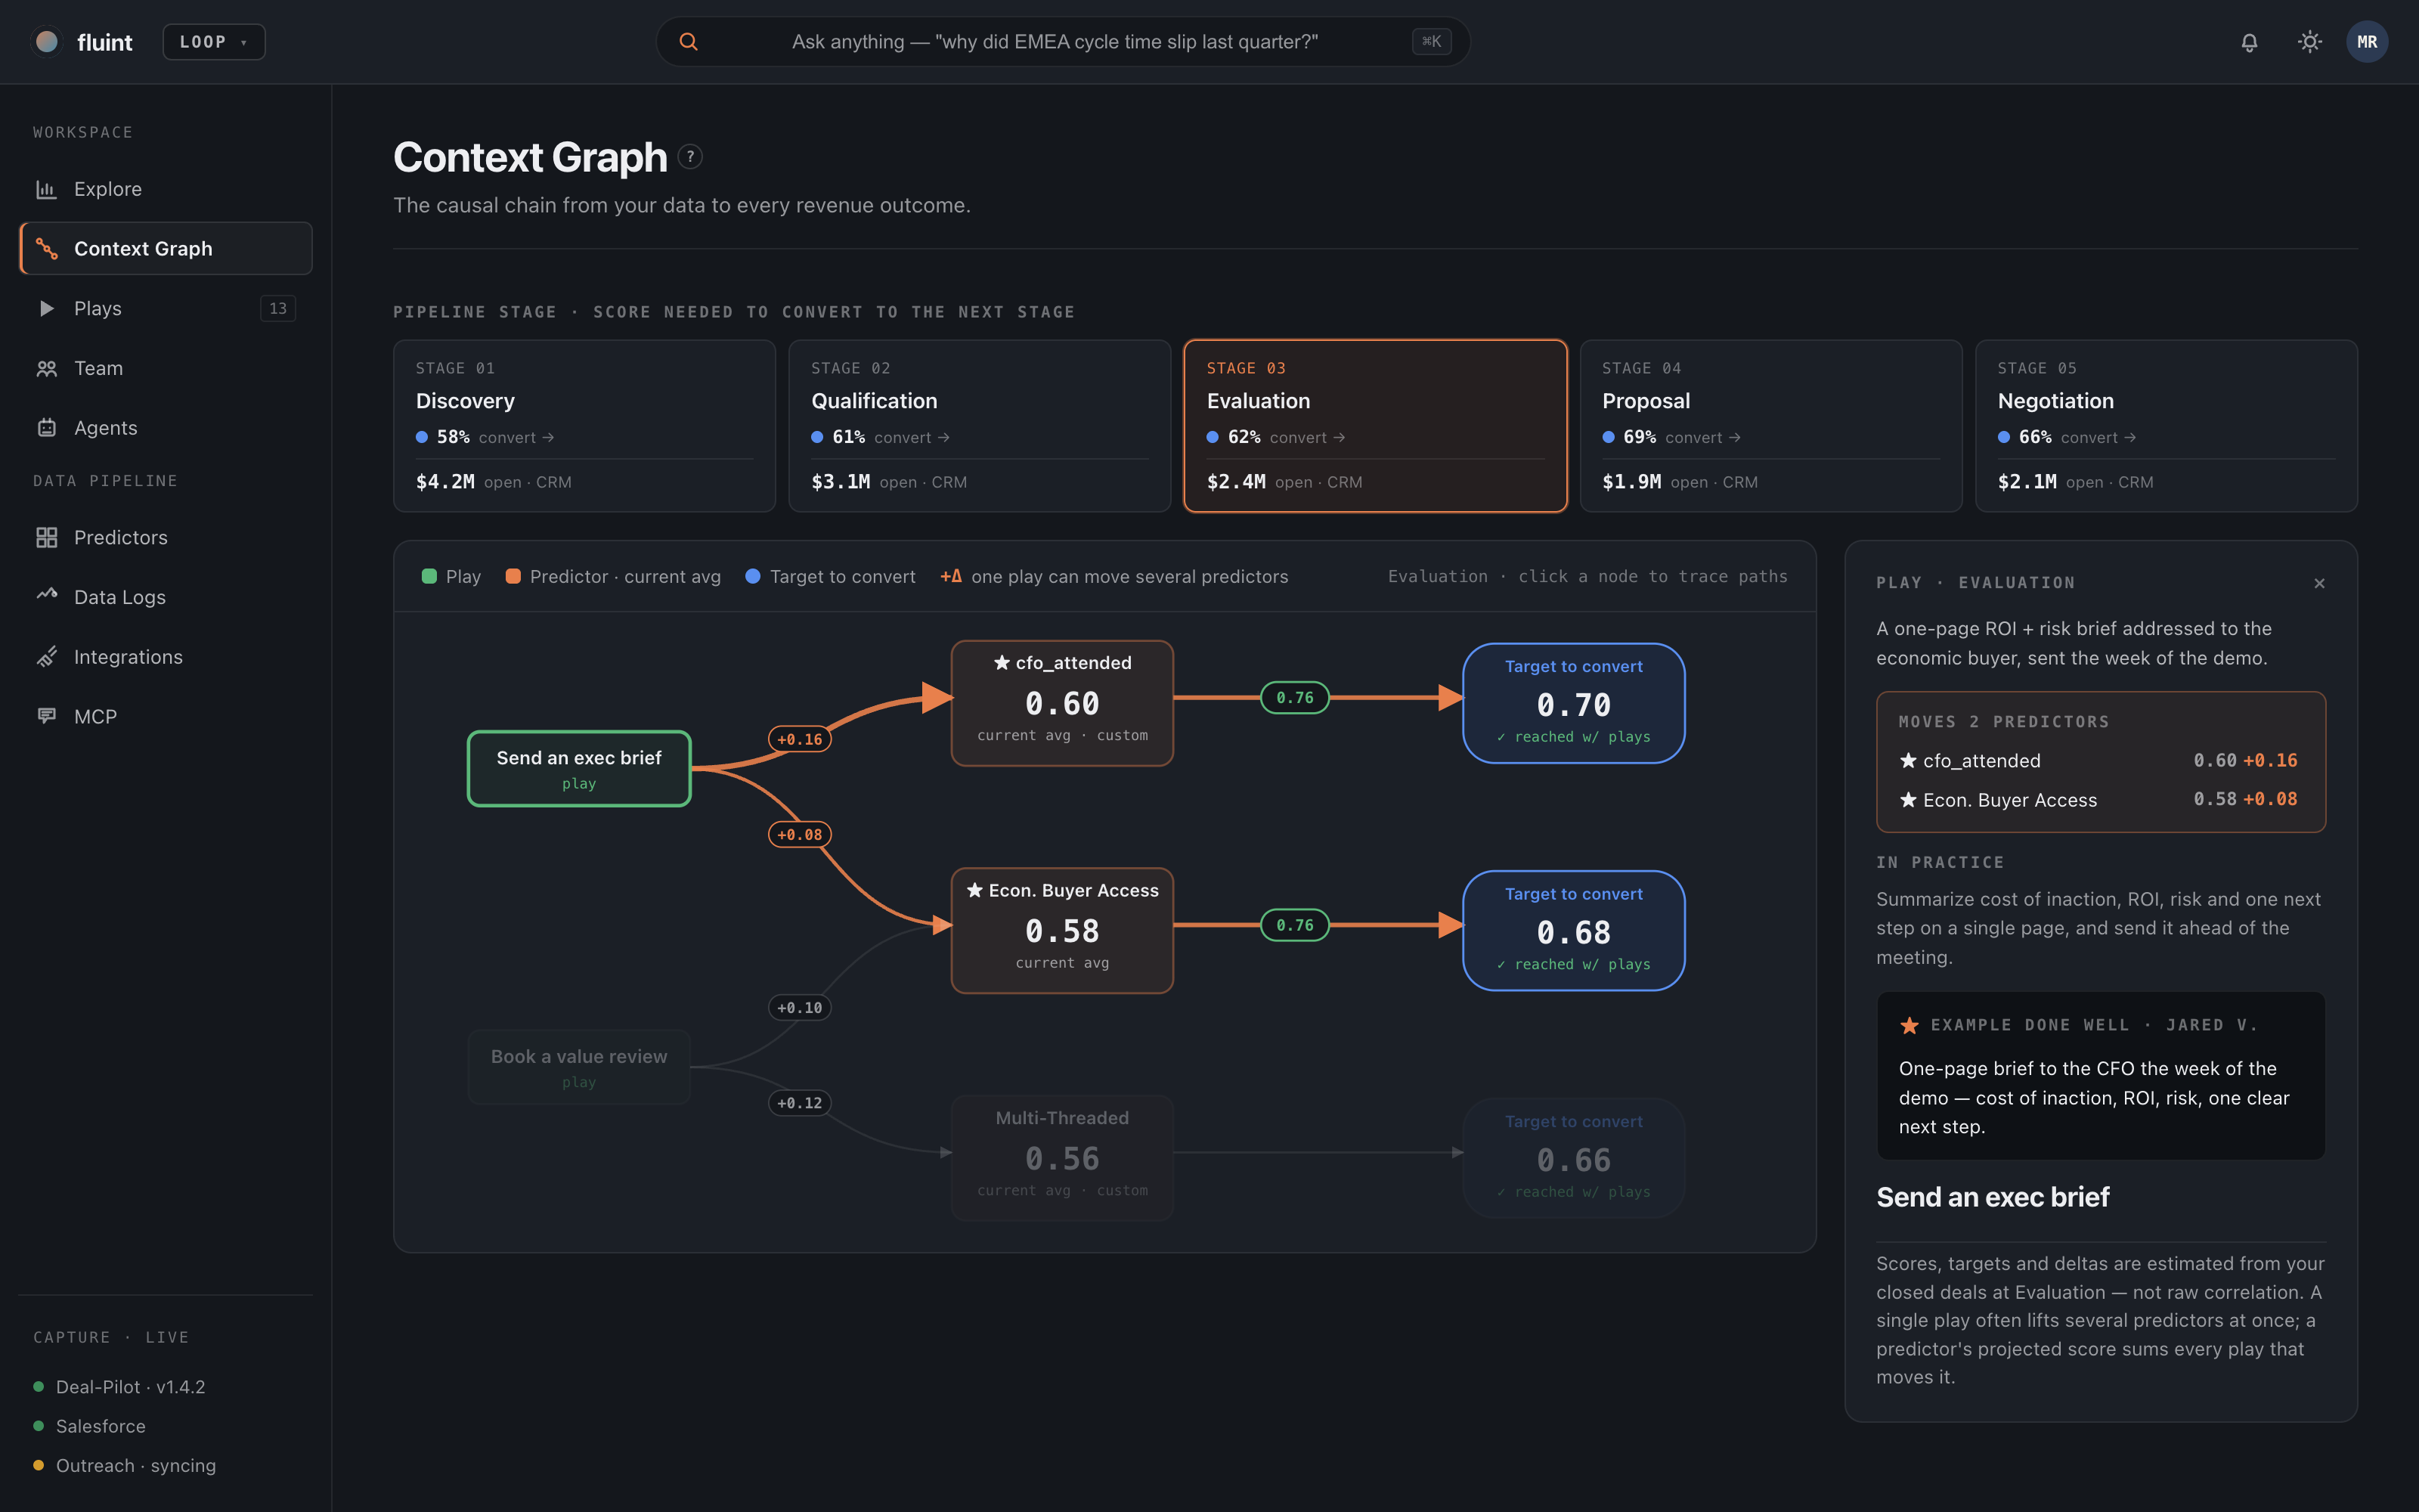Select Stage 01 Discovery card

[x=585, y=426]
